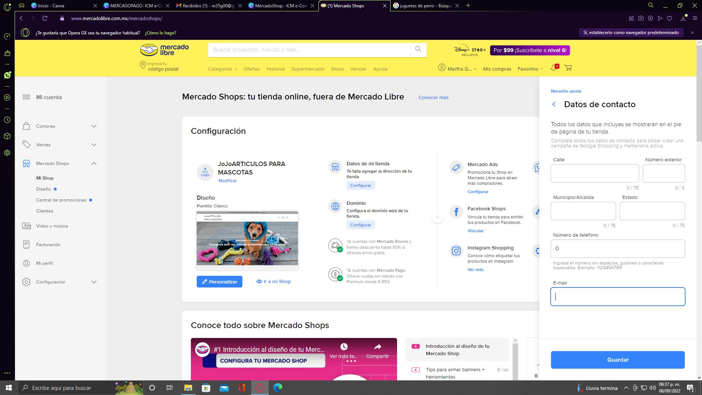Open Diseño in the sidebar menu
This screenshot has height=395, width=702.
44,189
